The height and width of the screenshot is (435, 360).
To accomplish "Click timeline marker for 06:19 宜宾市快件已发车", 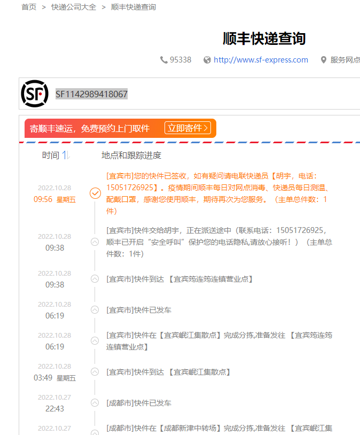I will (95, 309).
